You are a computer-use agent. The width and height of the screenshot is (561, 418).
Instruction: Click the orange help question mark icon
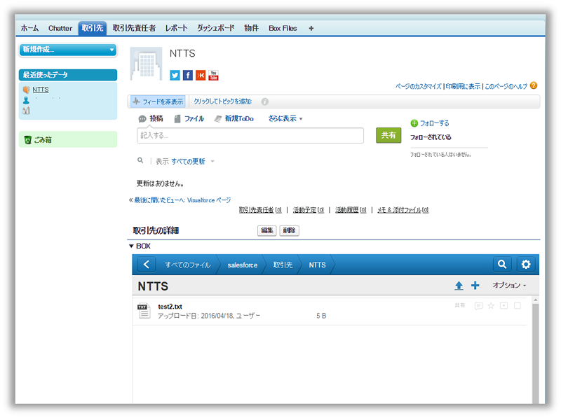(x=534, y=85)
